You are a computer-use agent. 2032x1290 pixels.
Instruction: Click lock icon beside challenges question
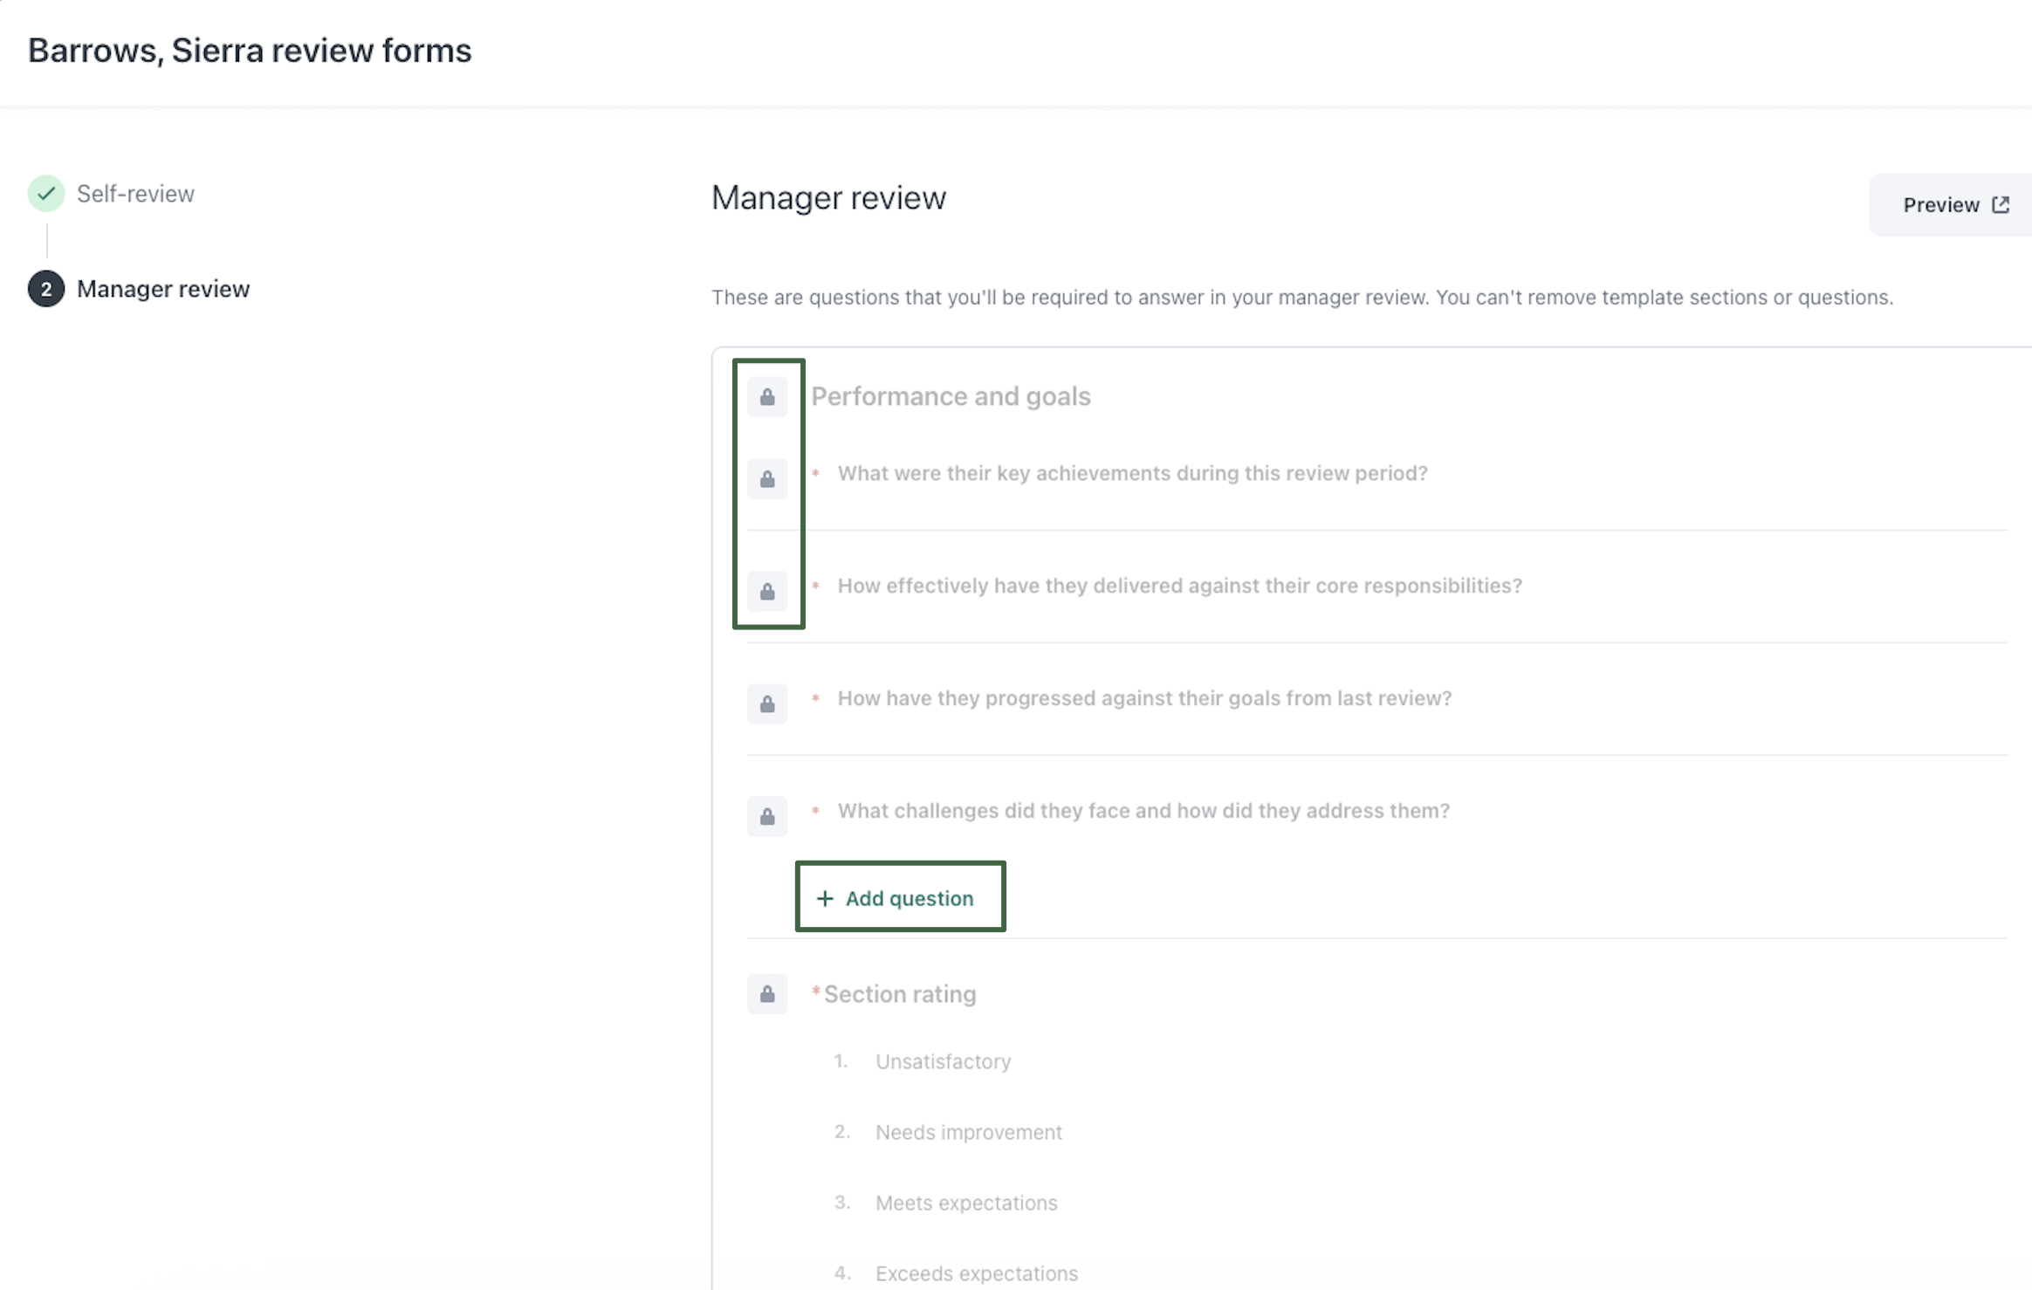pos(766,817)
